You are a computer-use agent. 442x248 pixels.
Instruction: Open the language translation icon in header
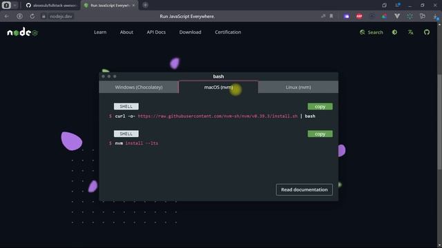[411, 32]
